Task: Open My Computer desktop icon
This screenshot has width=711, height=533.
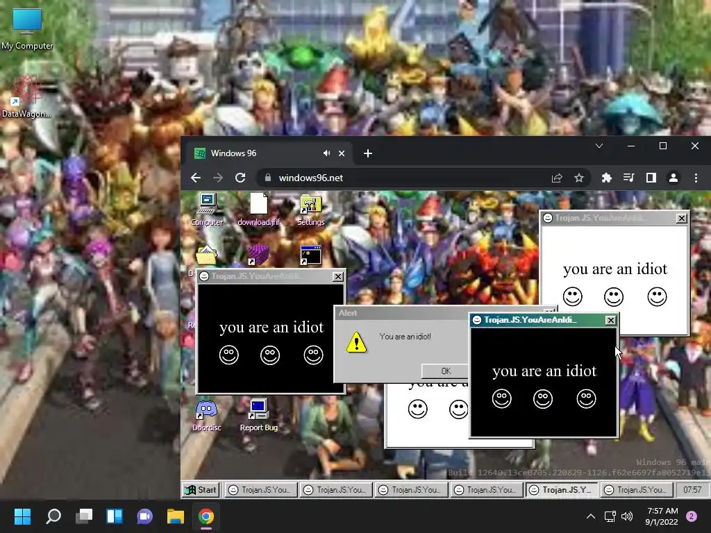Action: point(27,28)
